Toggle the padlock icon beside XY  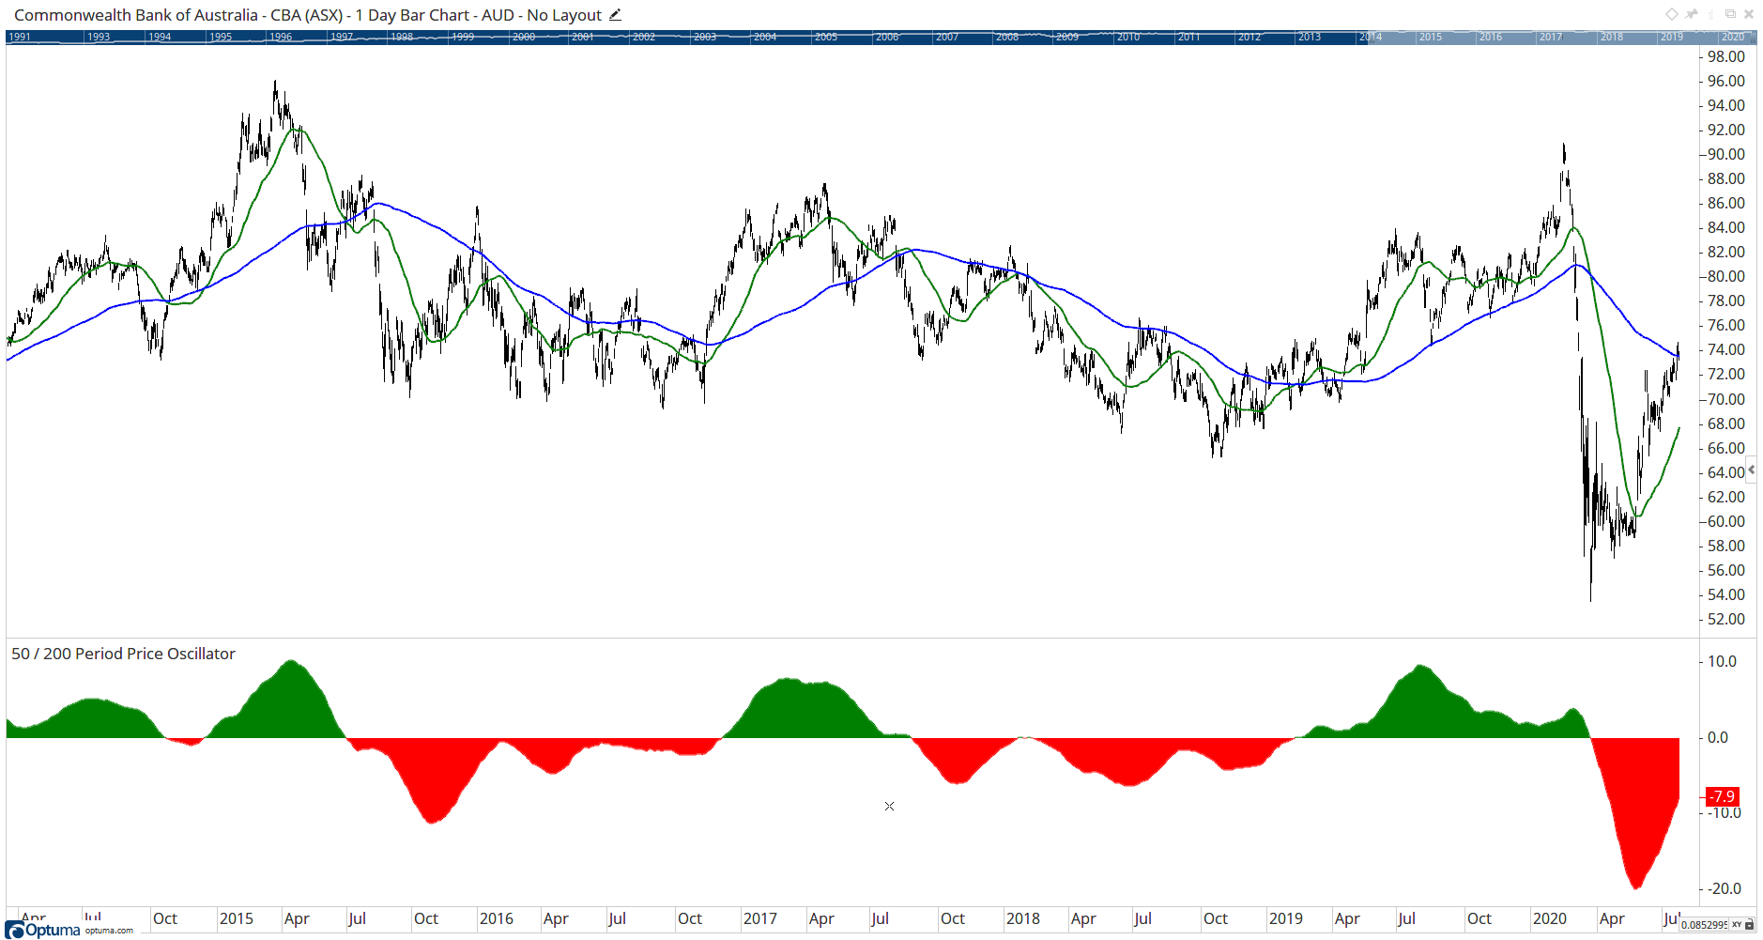pyautogui.click(x=1749, y=925)
